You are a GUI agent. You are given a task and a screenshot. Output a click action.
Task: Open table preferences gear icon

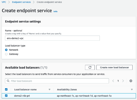[131, 81]
